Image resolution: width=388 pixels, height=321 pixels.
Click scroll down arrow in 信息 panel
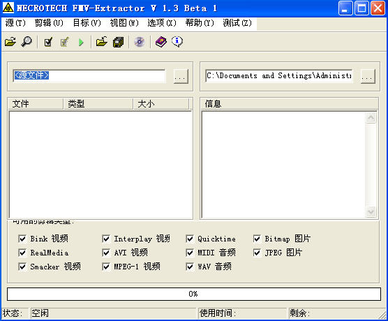(x=371, y=212)
